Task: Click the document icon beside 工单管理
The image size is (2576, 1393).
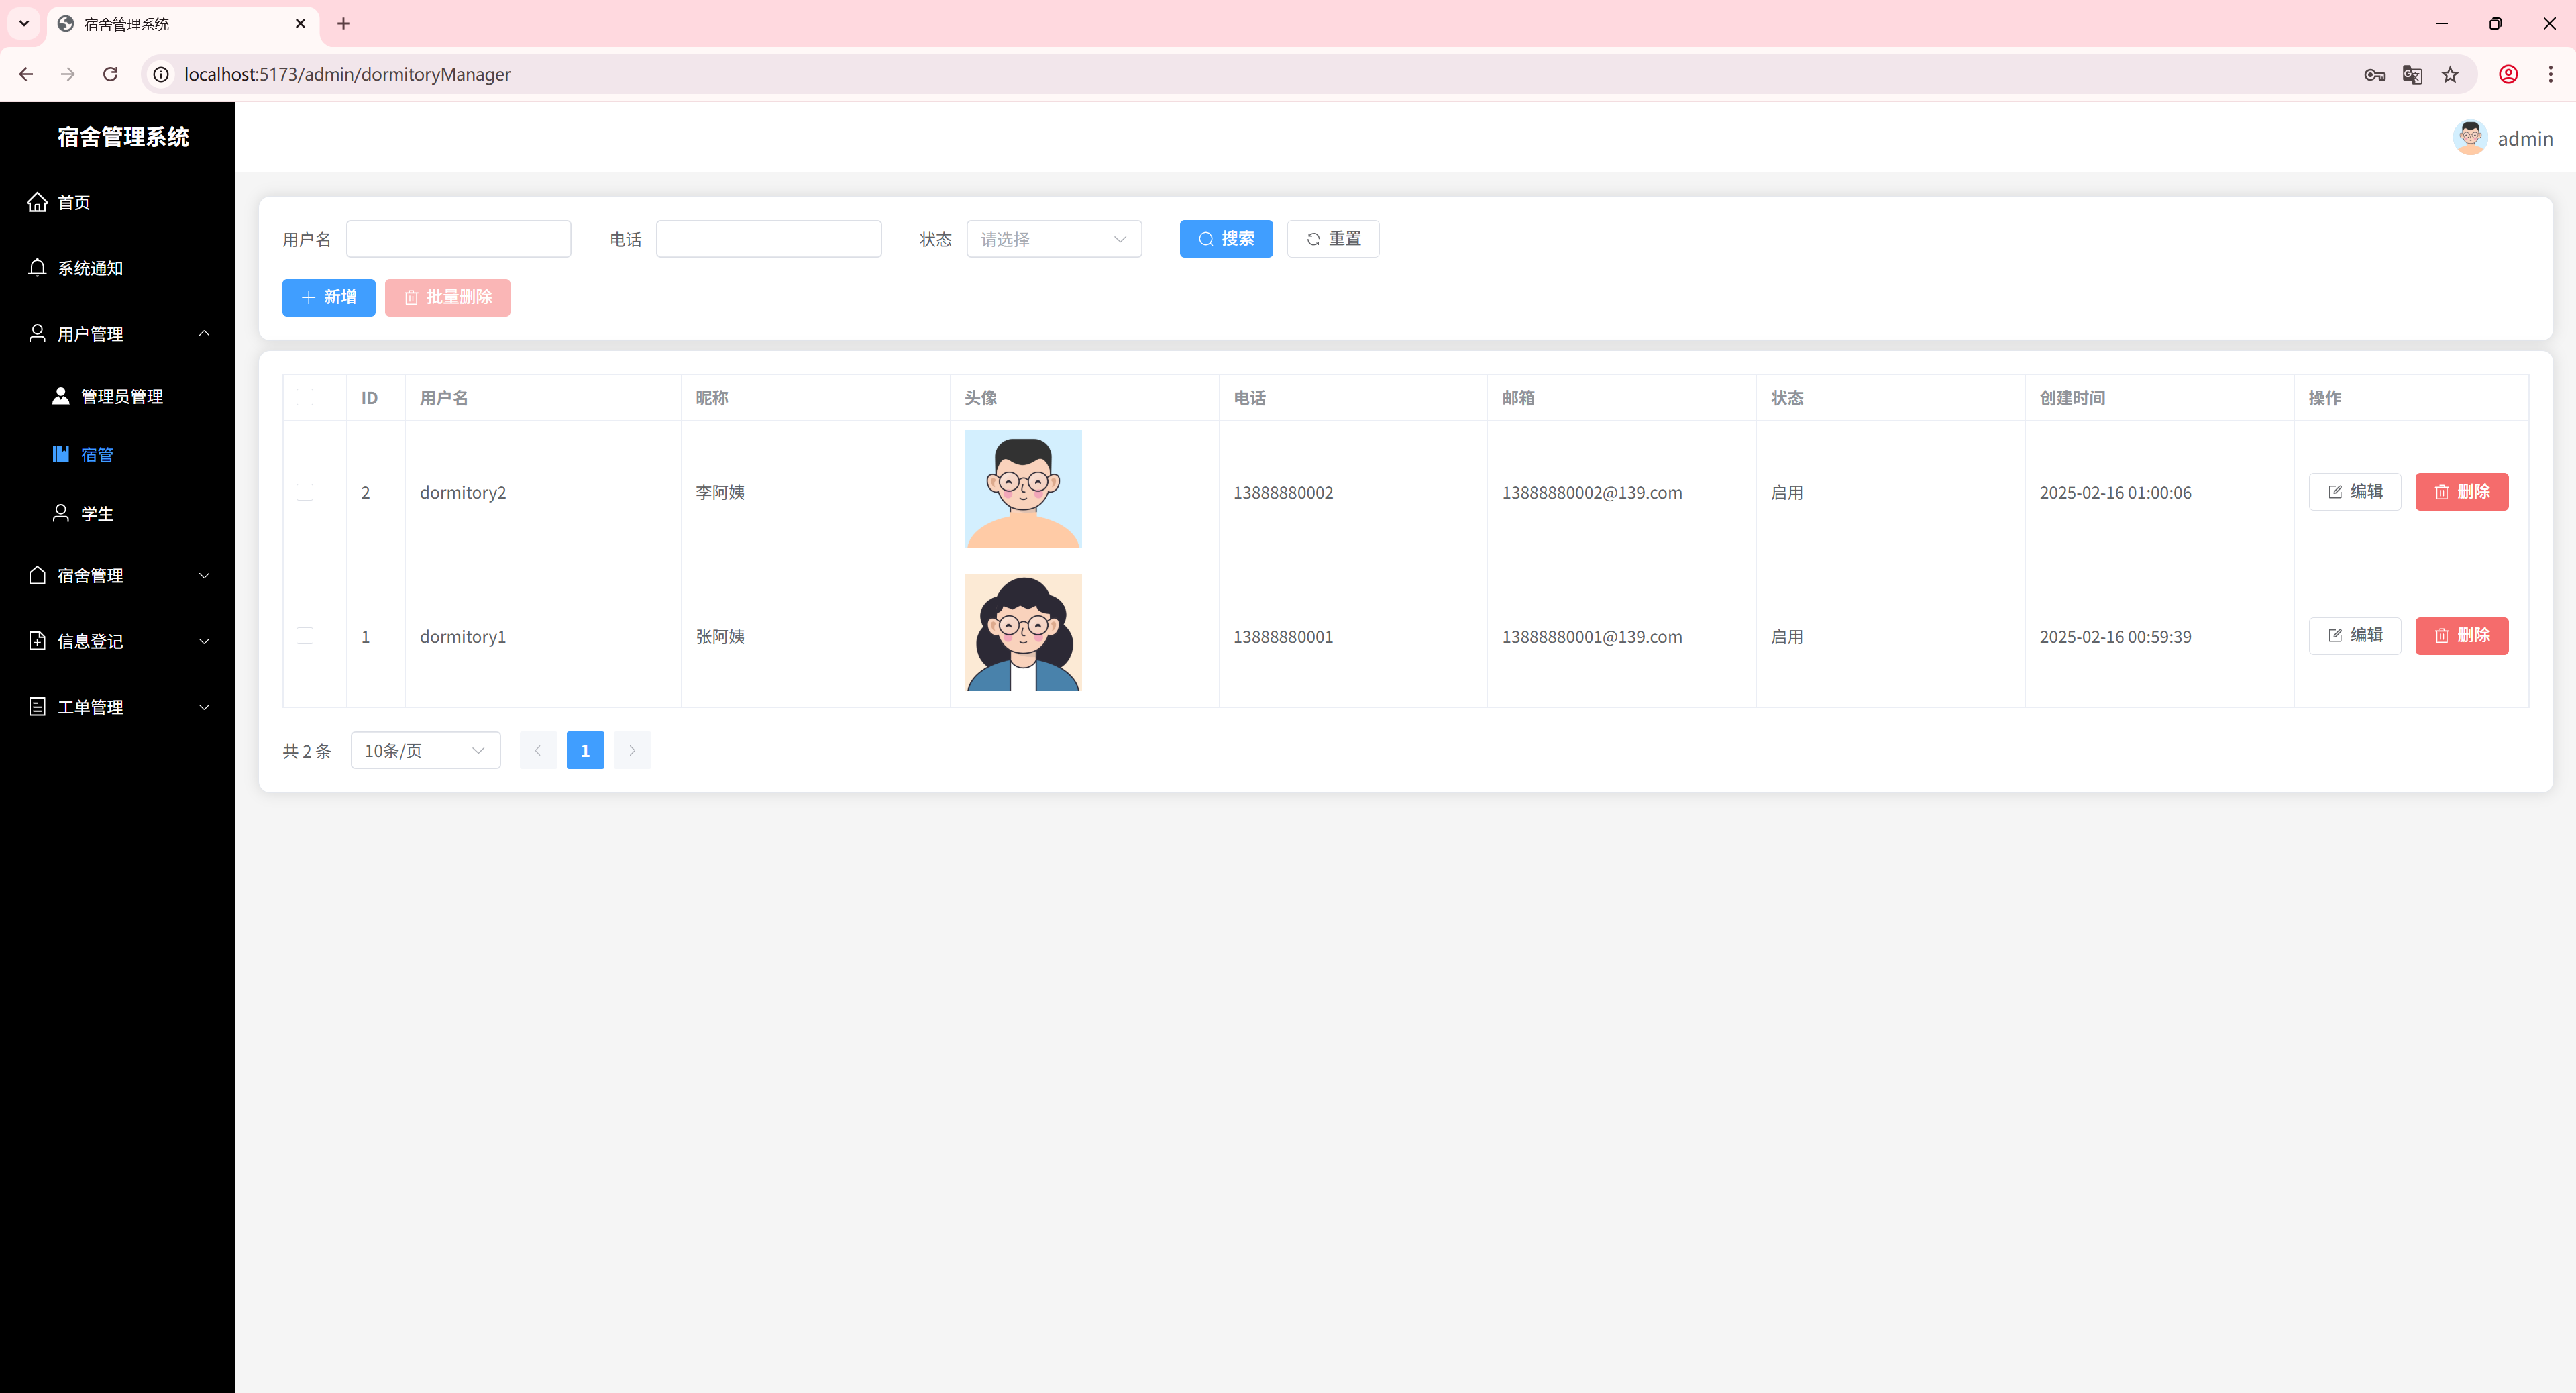Action: click(37, 706)
